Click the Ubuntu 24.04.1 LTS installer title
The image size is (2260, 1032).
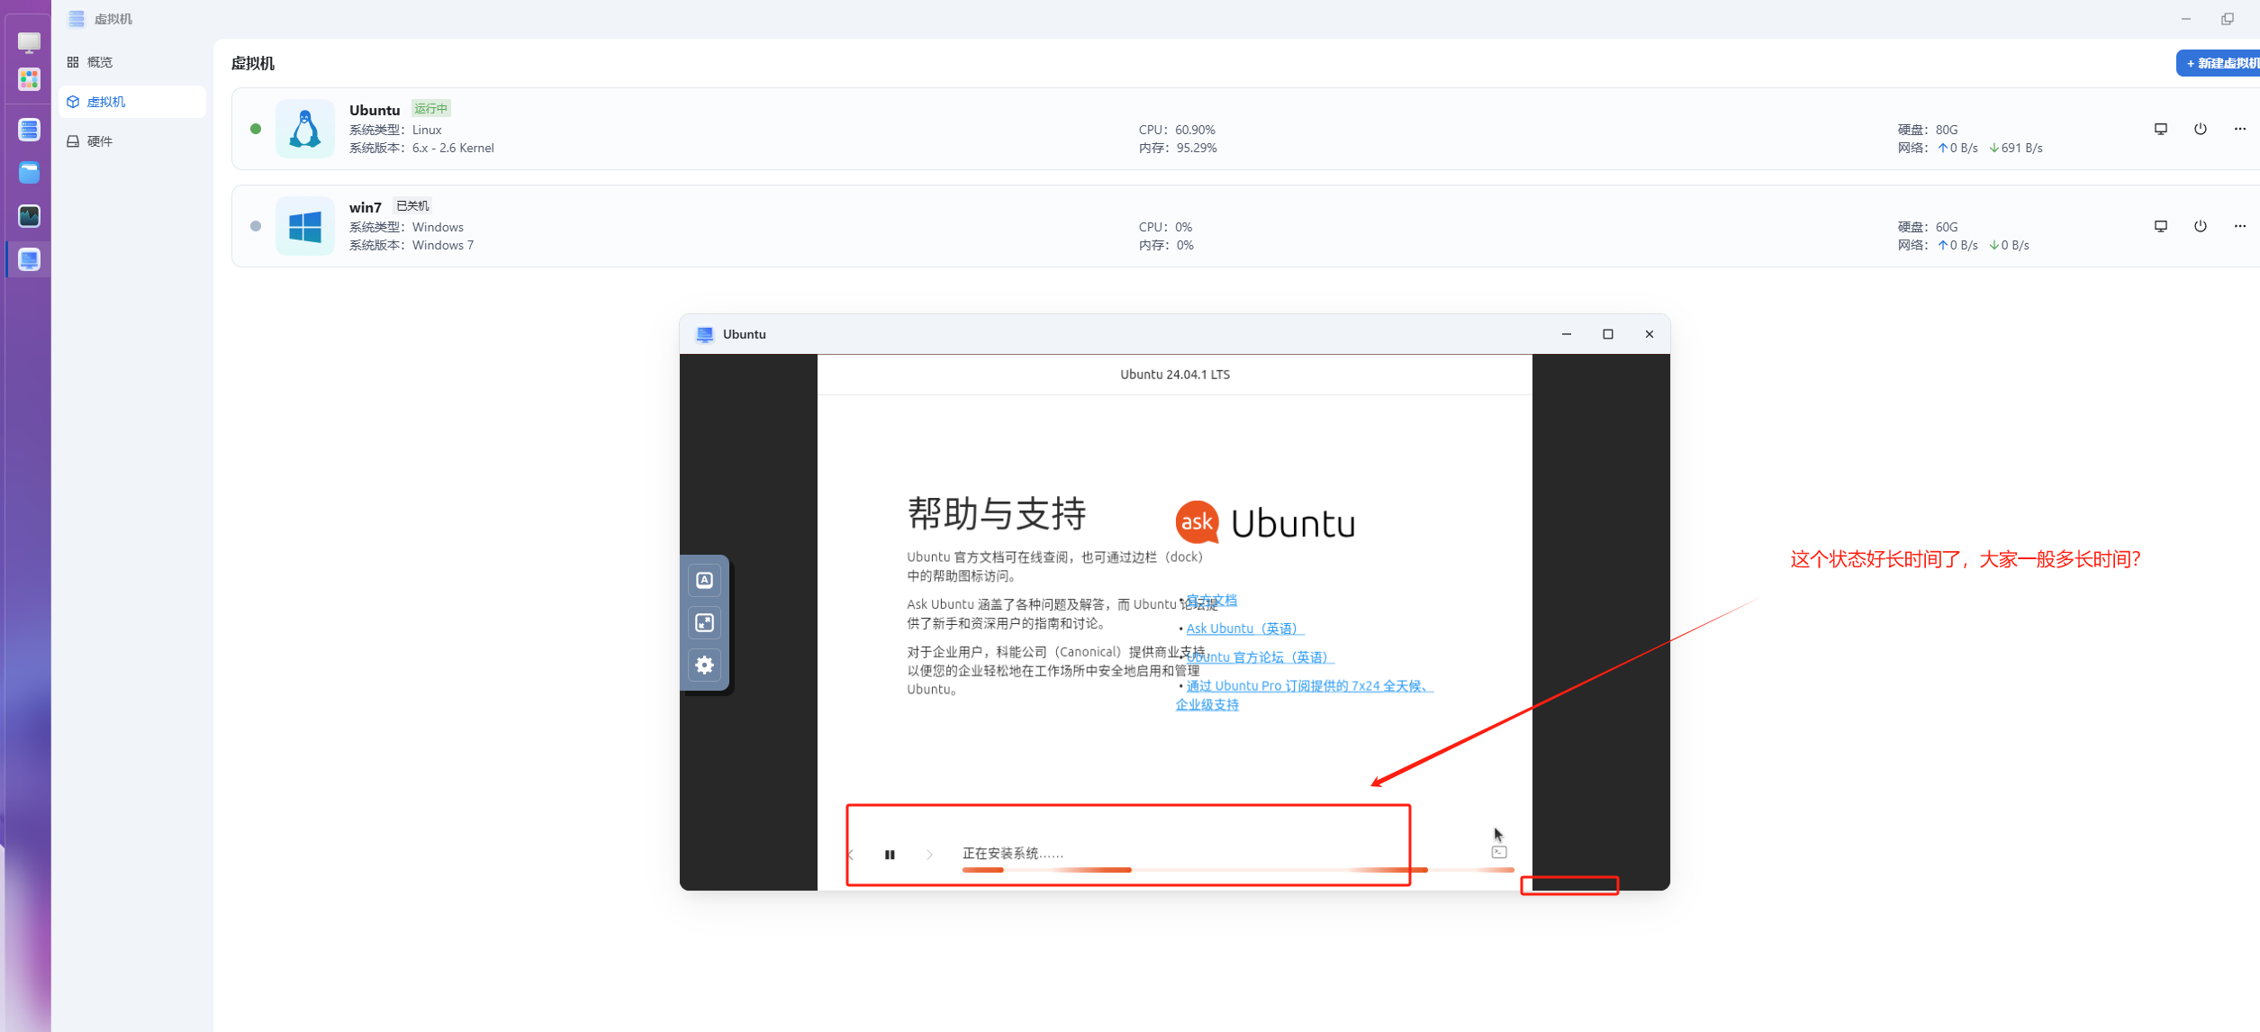pyautogui.click(x=1175, y=375)
